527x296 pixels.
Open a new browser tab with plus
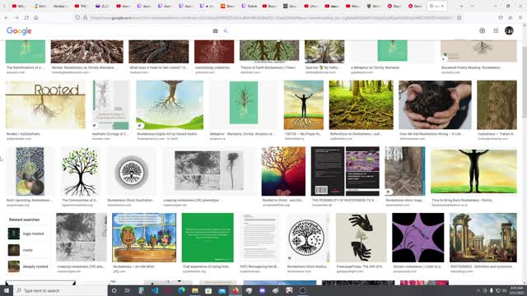tap(461, 6)
